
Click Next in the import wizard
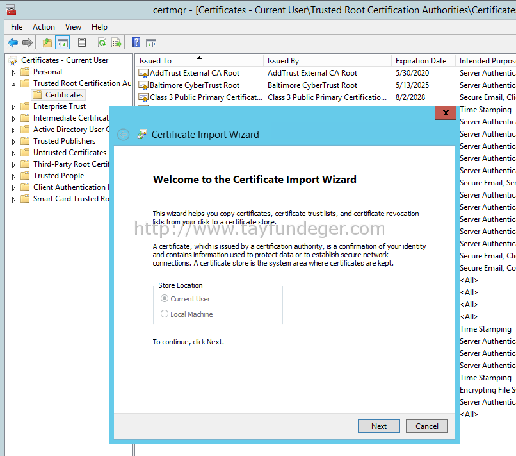pyautogui.click(x=379, y=426)
